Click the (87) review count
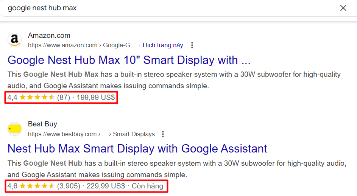Image resolution: width=357 pixels, height=196 pixels. point(64,98)
